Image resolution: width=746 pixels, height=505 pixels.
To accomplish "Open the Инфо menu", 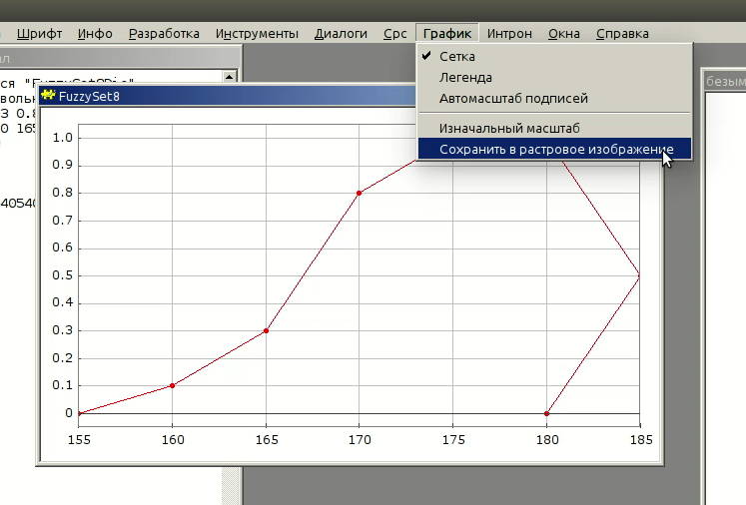I will tap(95, 34).
